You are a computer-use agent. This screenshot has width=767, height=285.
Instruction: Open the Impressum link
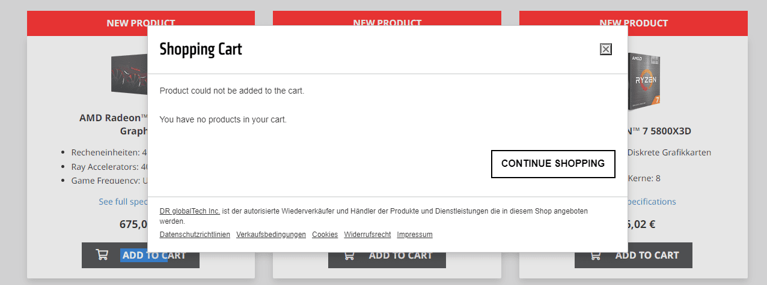pyautogui.click(x=415, y=235)
